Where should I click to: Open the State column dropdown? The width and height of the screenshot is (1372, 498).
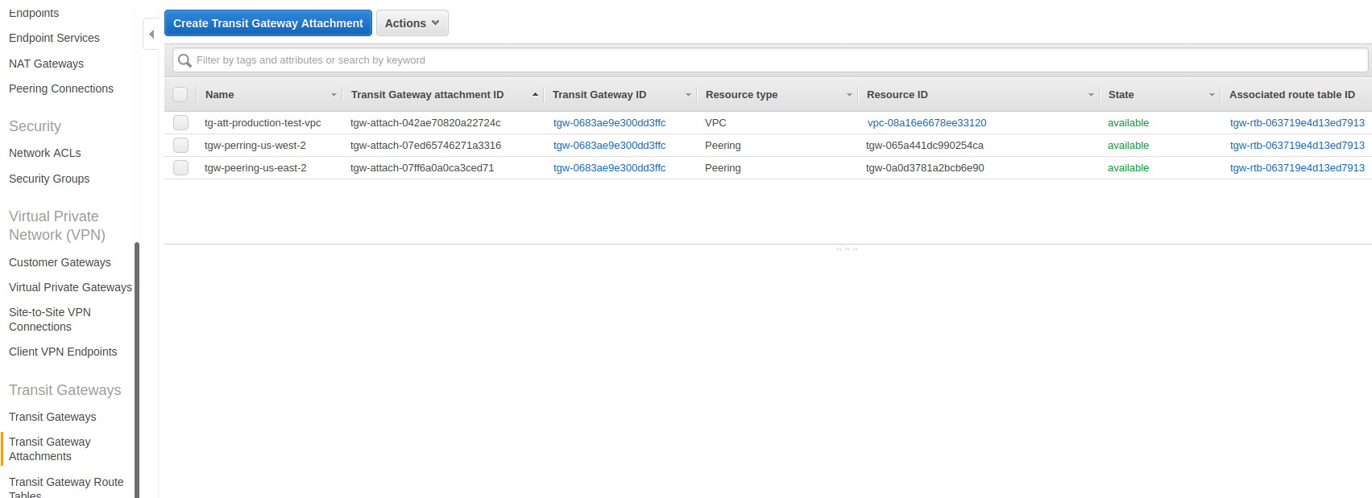click(1212, 95)
